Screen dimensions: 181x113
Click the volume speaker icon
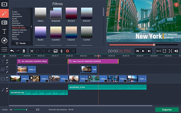click(176, 51)
